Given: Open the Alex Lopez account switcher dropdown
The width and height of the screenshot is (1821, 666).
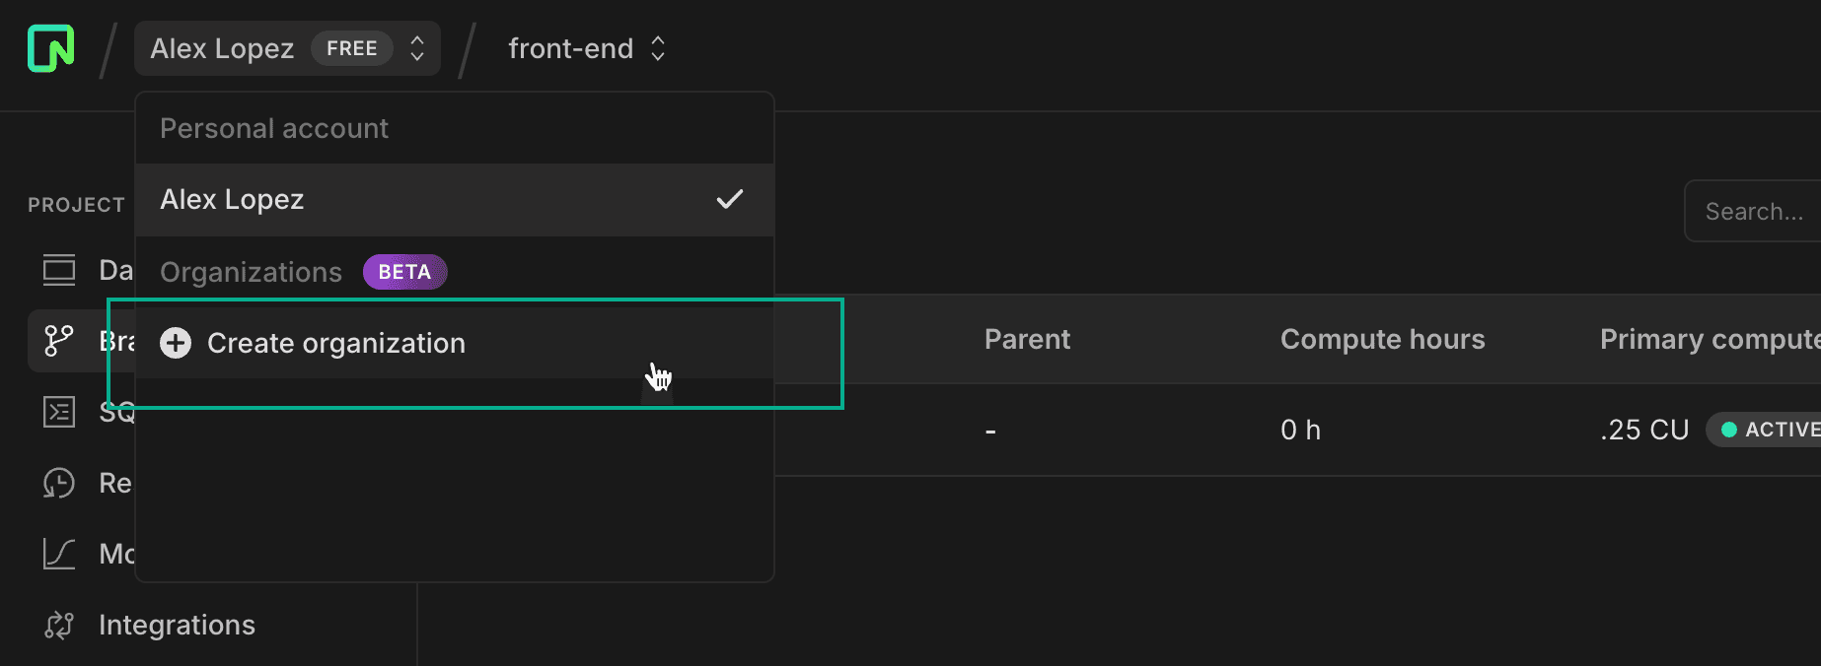Looking at the screenshot, I should [287, 47].
